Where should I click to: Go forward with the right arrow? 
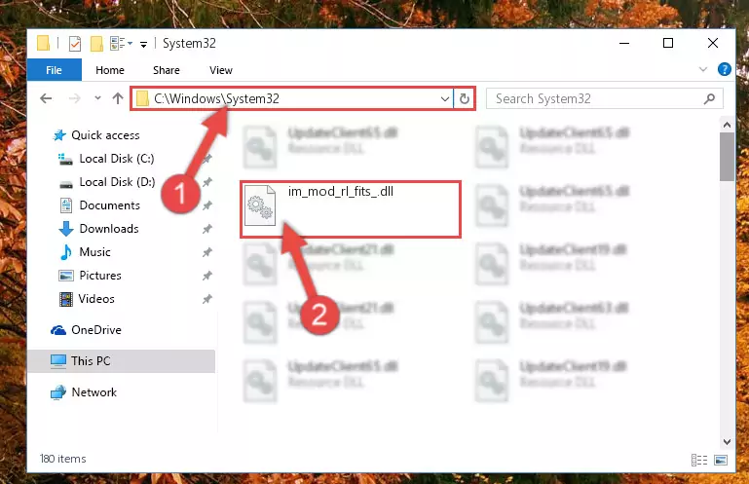point(75,98)
